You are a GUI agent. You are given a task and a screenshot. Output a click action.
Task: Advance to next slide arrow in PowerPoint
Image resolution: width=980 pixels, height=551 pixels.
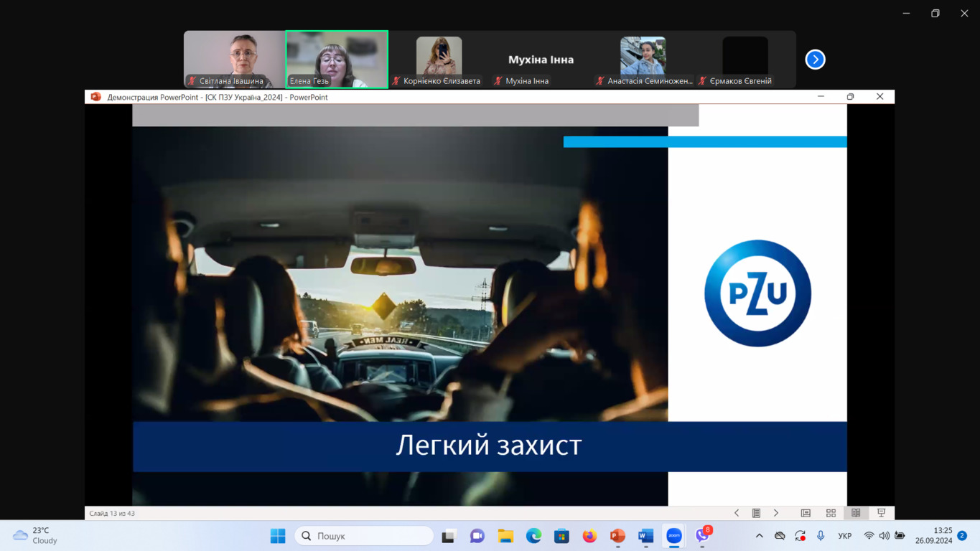click(776, 513)
